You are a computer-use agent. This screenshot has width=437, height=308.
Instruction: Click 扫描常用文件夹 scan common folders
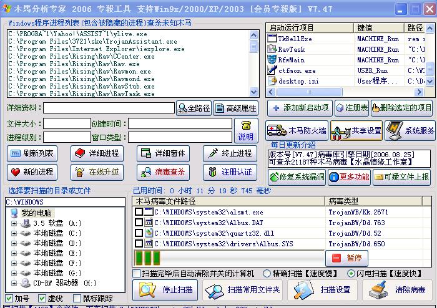pyautogui.click(x=243, y=290)
